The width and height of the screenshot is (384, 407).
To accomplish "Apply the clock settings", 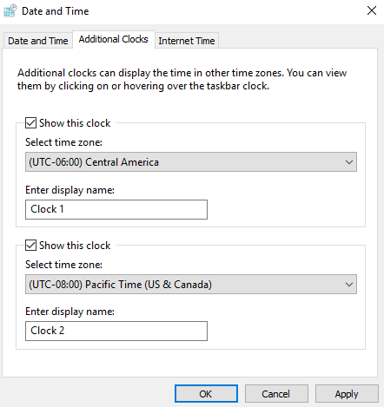I will 347,394.
